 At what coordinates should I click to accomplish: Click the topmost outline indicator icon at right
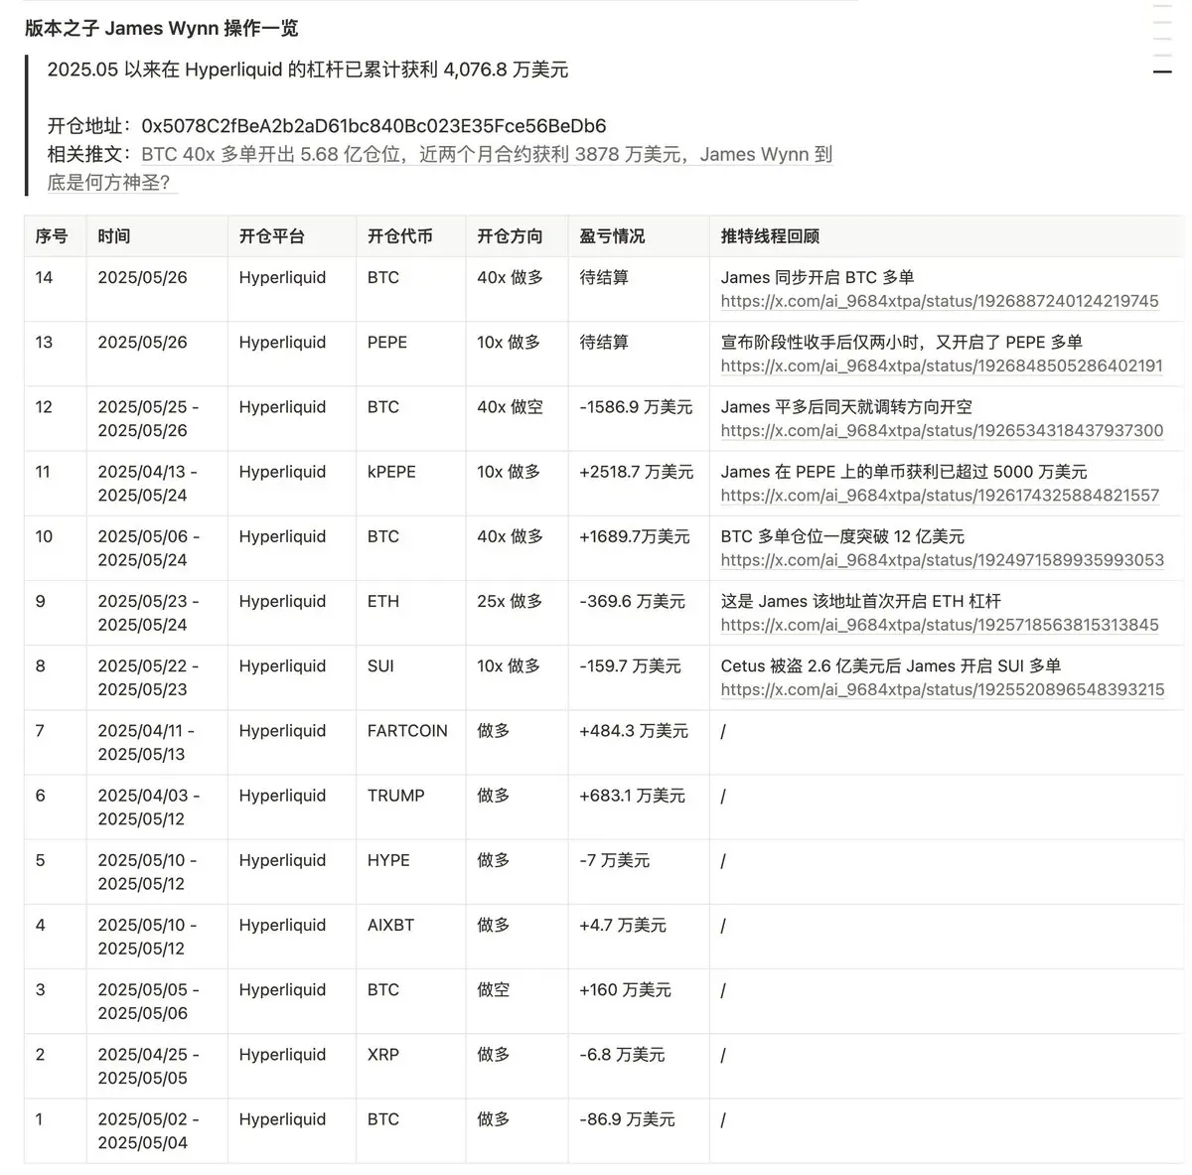(1162, 6)
